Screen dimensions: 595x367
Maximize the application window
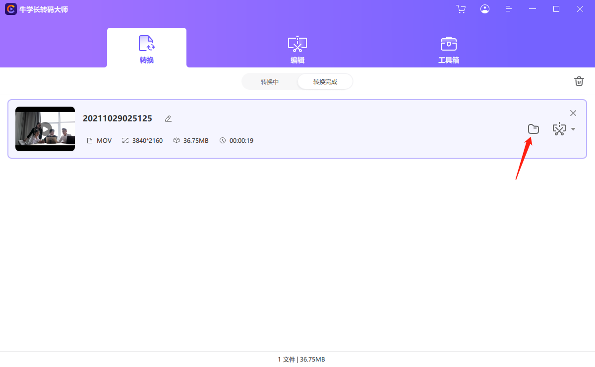[556, 9]
